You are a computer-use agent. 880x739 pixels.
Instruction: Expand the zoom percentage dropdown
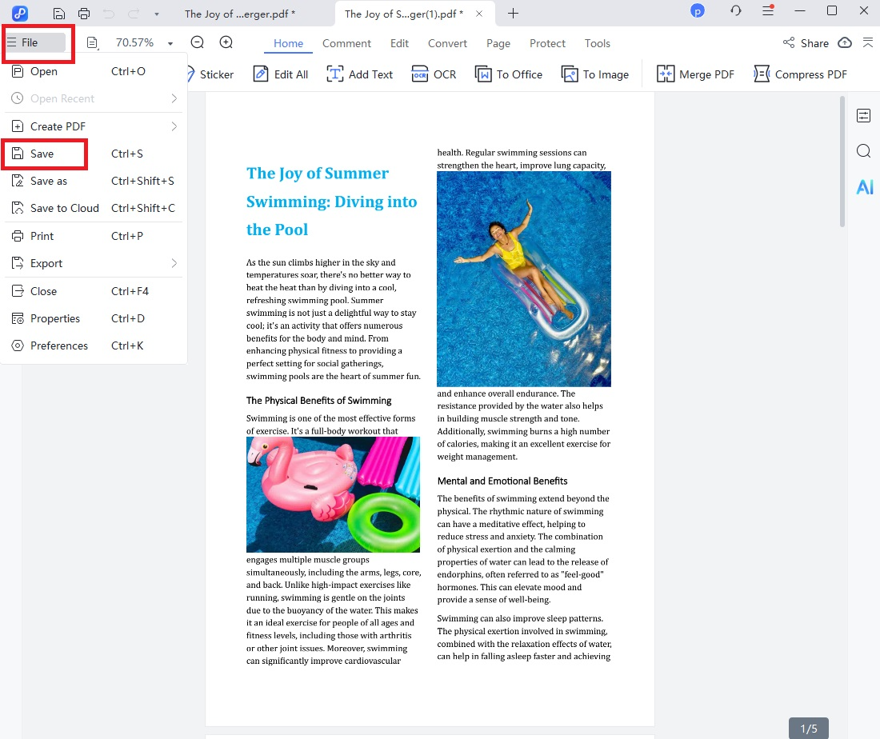pos(170,43)
